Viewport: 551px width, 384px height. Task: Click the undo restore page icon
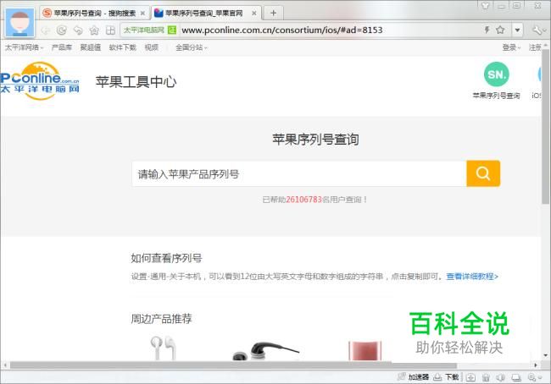pos(78,30)
